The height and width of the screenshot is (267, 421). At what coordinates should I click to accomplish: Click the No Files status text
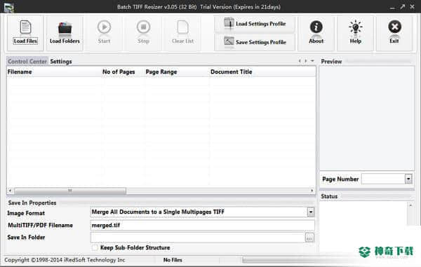click(x=173, y=260)
